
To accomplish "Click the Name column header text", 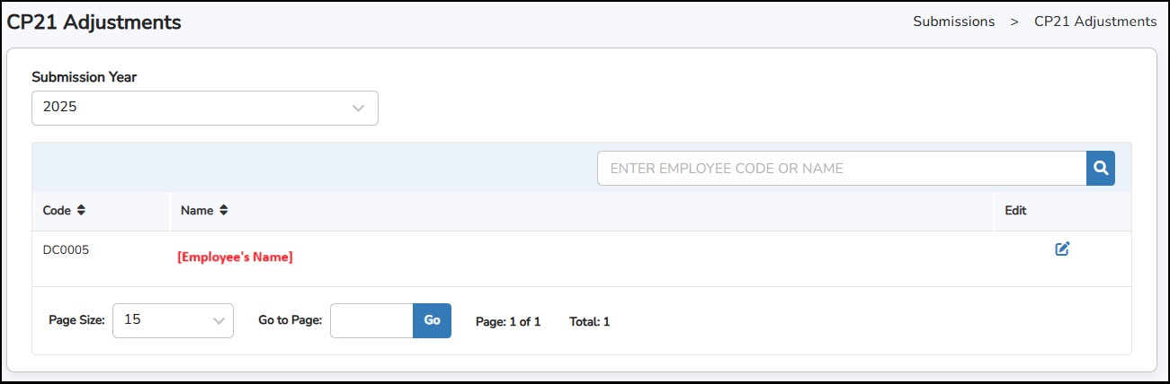I will click(x=197, y=211).
